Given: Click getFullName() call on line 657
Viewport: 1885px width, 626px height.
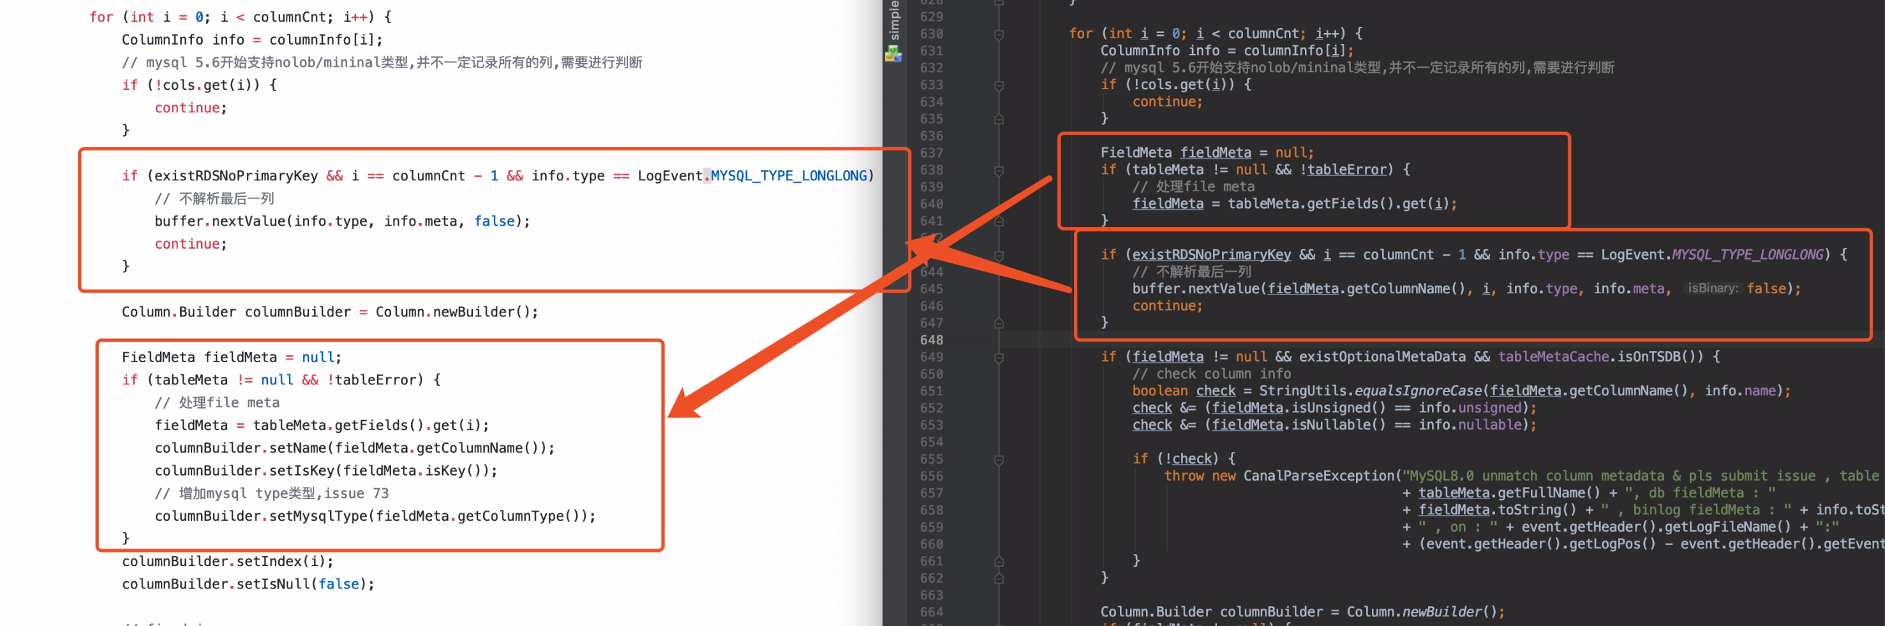Looking at the screenshot, I should 1549,493.
